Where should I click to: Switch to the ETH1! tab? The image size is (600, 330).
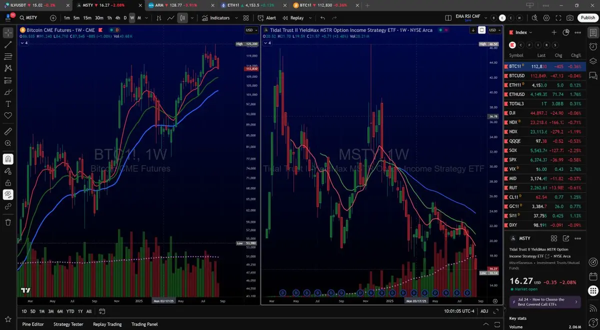click(x=254, y=5)
